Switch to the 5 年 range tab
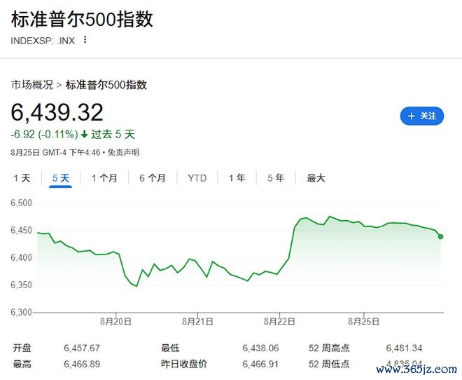Screen dimensions: 462x380 275,178
